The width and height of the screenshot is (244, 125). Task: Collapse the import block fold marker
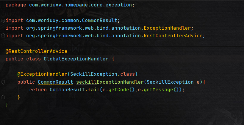point(3,21)
